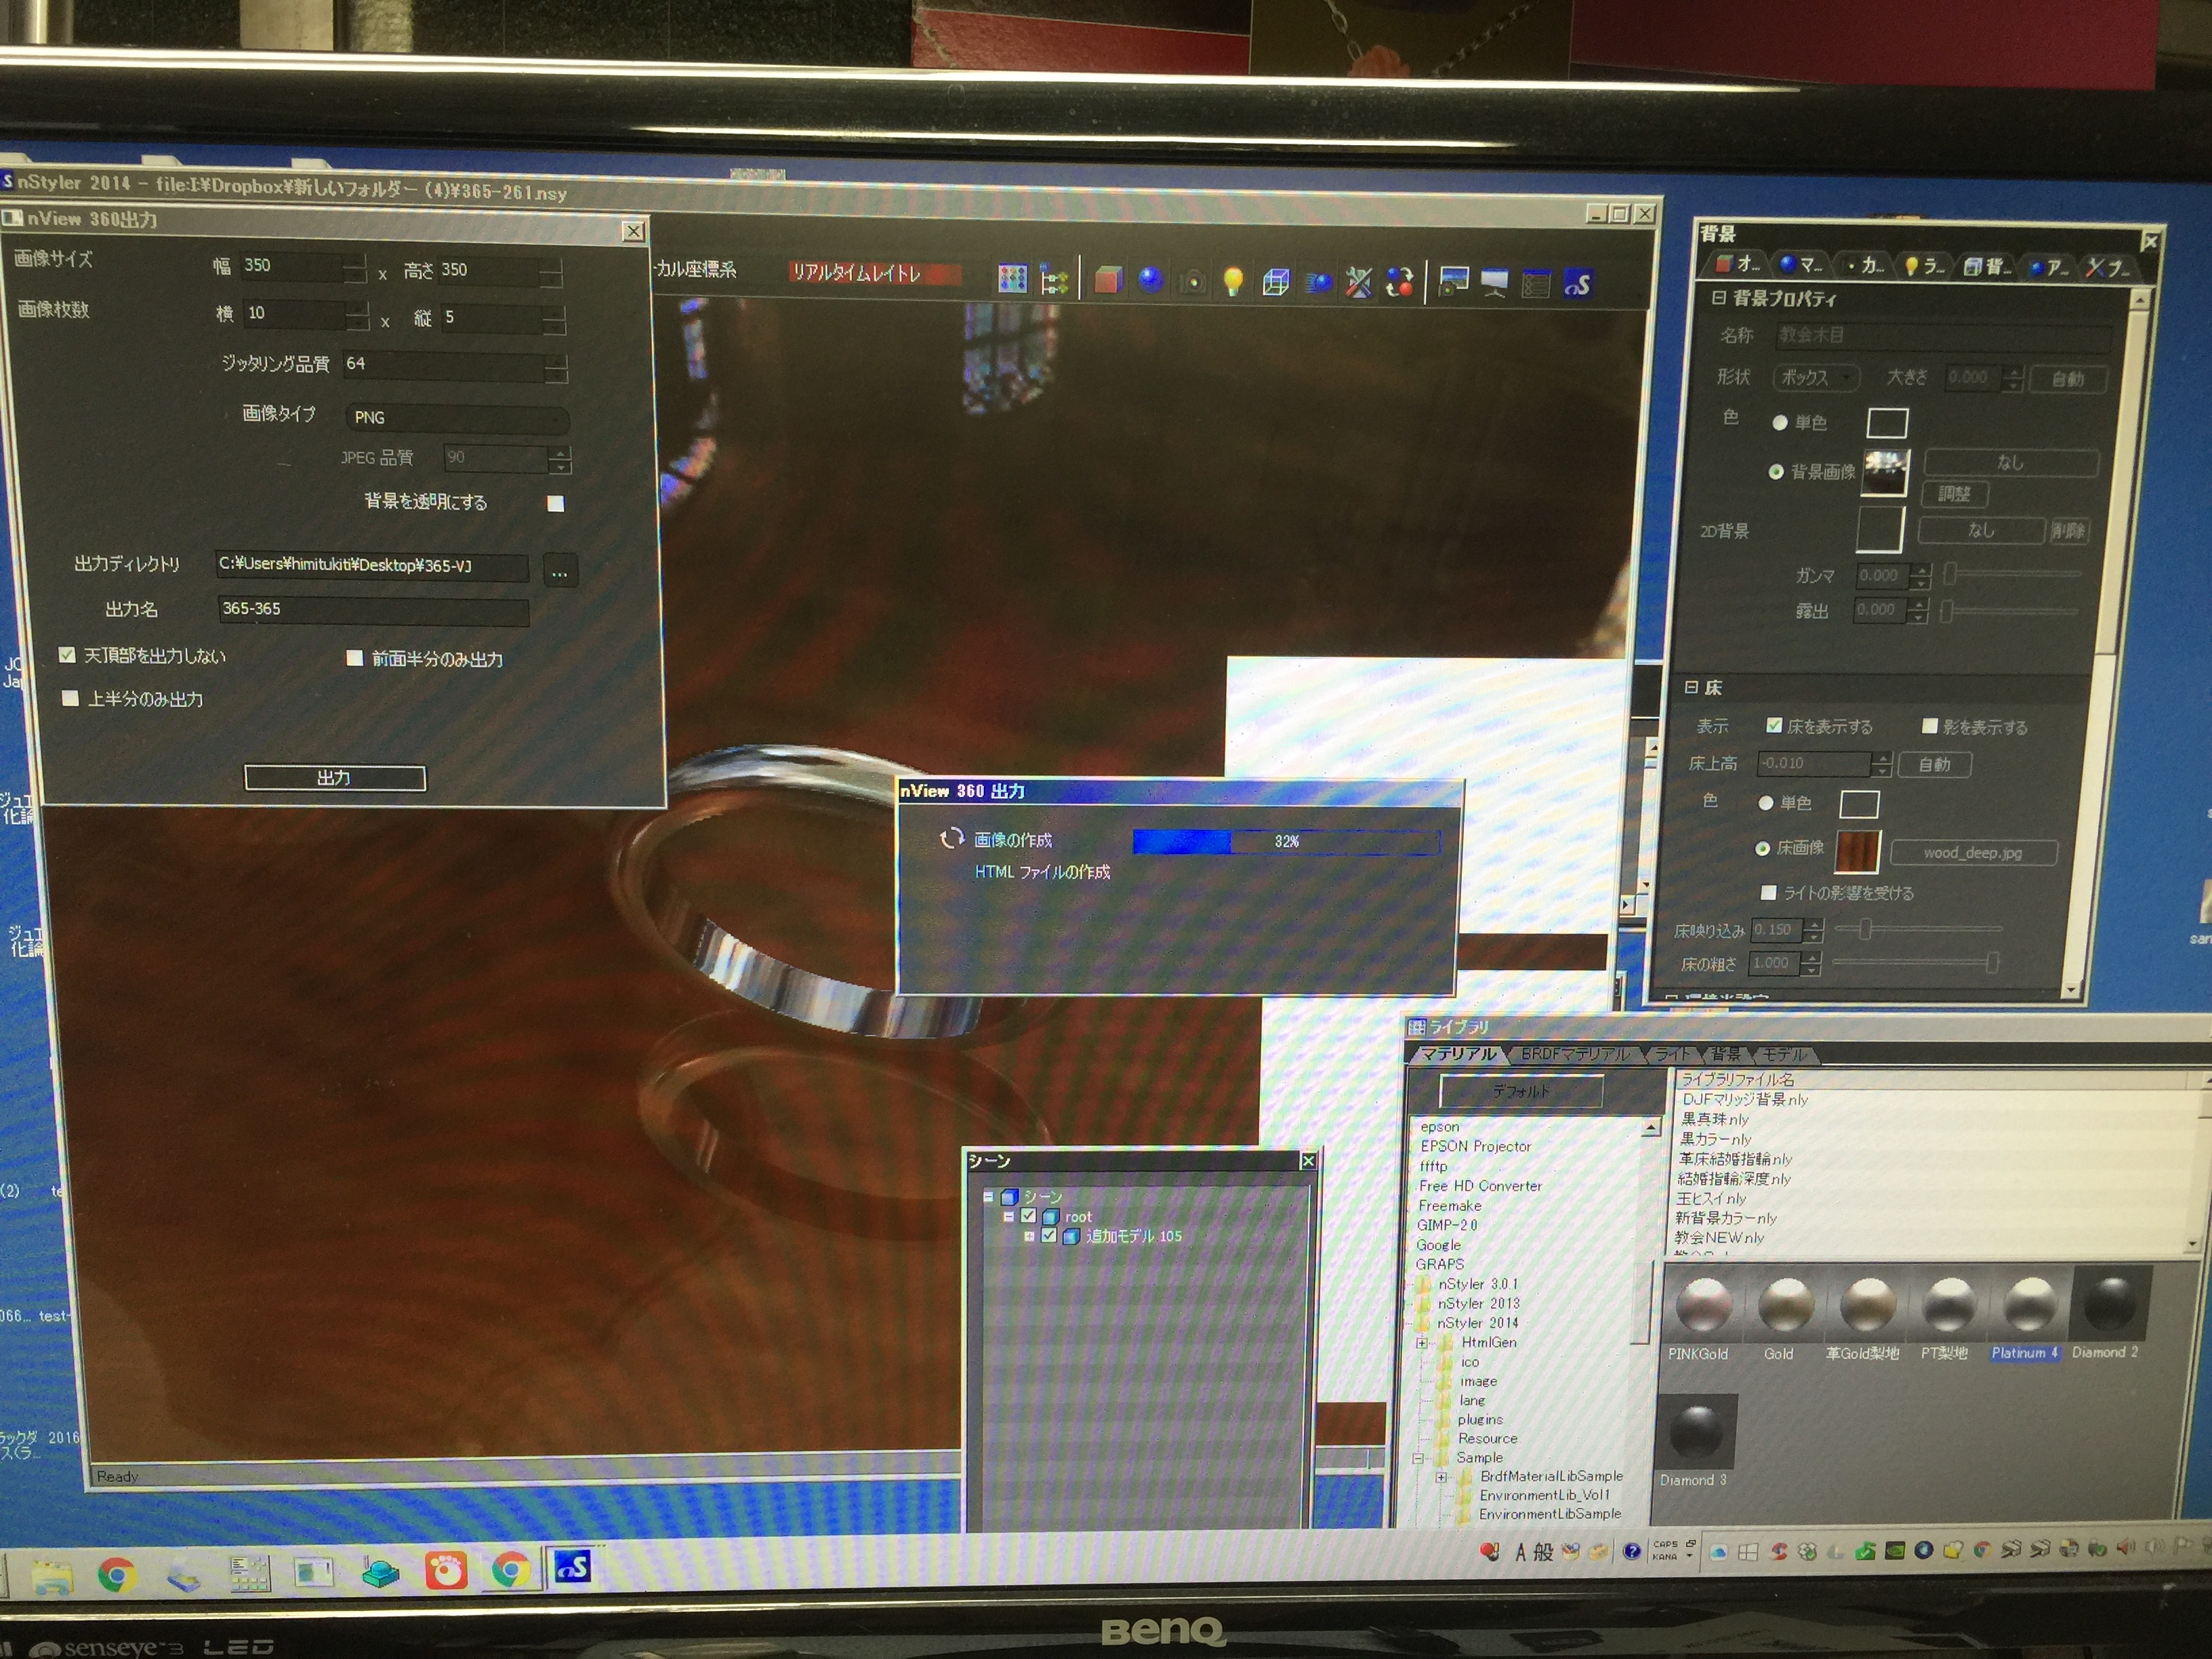Viewport: 2212px width, 1659px height.
Task: Click the 出力 button
Action: [335, 778]
